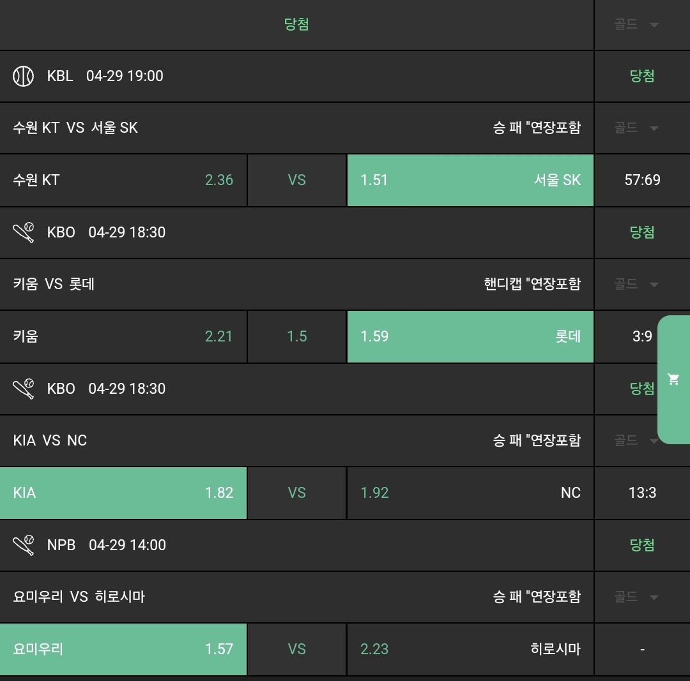Click the KBL basketball icon
The width and height of the screenshot is (690, 681).
pos(24,76)
